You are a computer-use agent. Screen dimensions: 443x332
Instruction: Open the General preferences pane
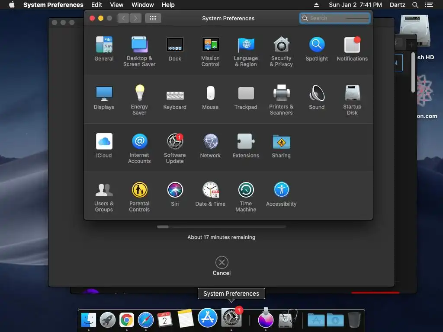(x=104, y=48)
